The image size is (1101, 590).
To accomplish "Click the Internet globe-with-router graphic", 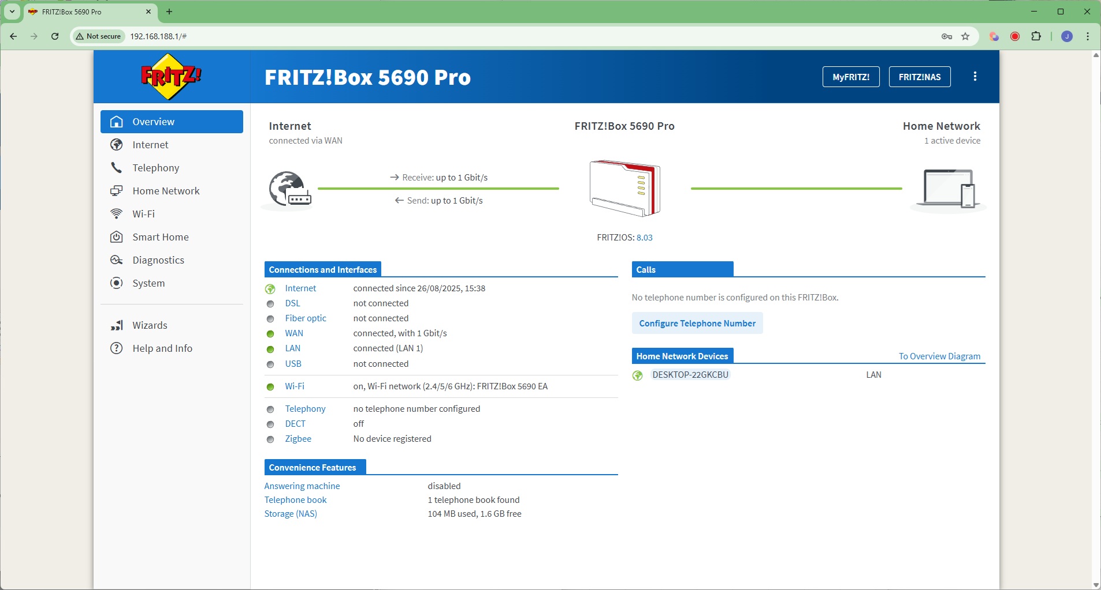I will pyautogui.click(x=289, y=189).
